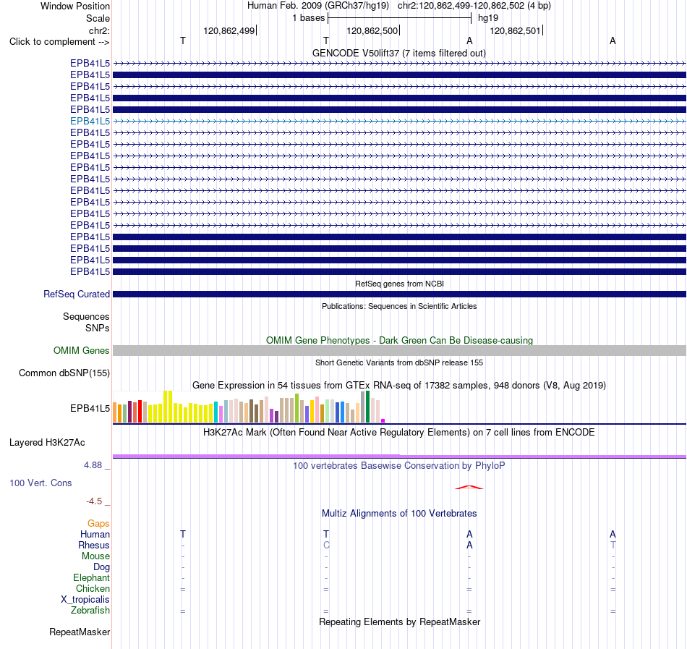Click the RefSeq Curated exon bar
Screen dimensions: 687x649
tap(399, 294)
